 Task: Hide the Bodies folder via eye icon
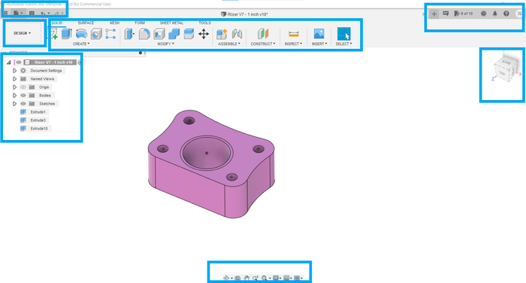tap(23, 96)
